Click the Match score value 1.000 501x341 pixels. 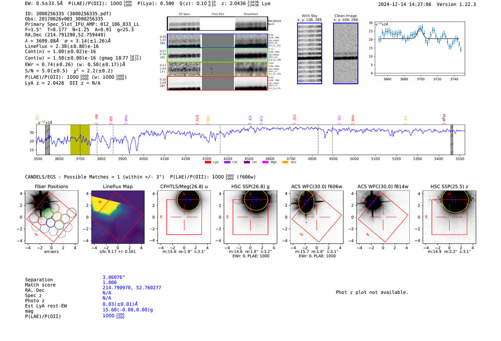click(x=110, y=282)
